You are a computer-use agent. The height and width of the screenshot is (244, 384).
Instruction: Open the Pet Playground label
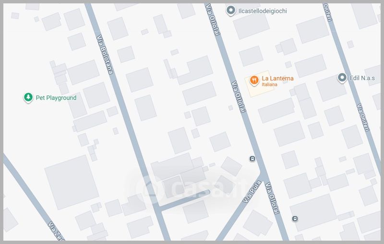(x=56, y=98)
